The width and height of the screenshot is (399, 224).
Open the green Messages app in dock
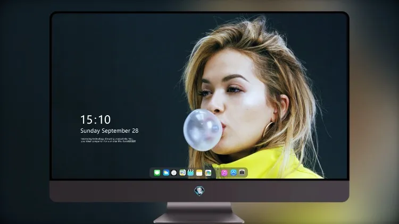157,173
